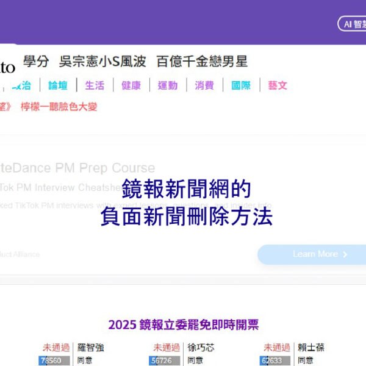Click 同意 label under 徐巧芯

[195, 360]
